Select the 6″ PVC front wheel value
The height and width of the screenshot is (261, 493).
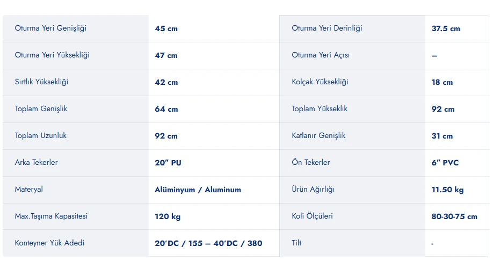tap(445, 163)
